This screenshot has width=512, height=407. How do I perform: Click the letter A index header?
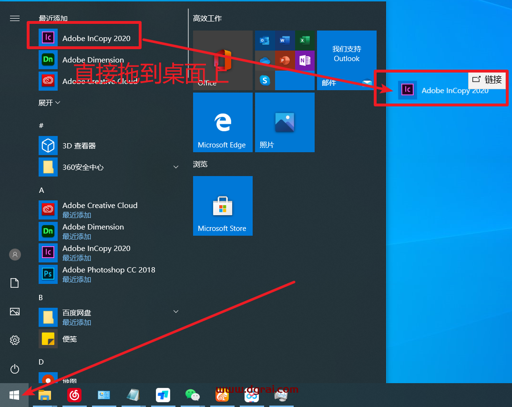coord(41,190)
